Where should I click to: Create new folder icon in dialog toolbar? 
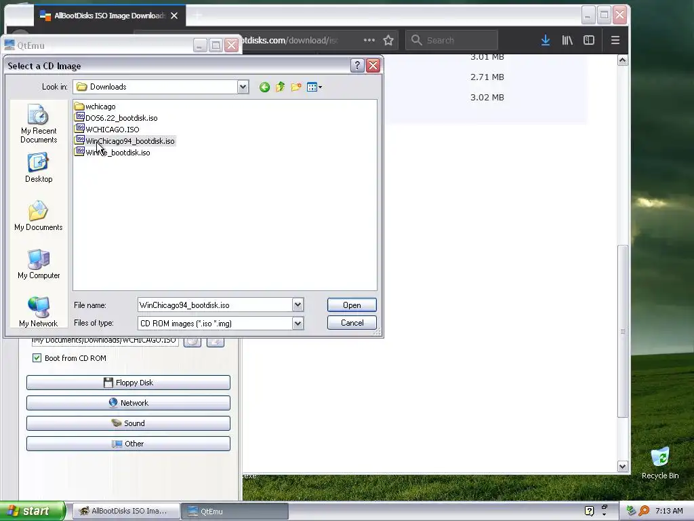coord(296,87)
